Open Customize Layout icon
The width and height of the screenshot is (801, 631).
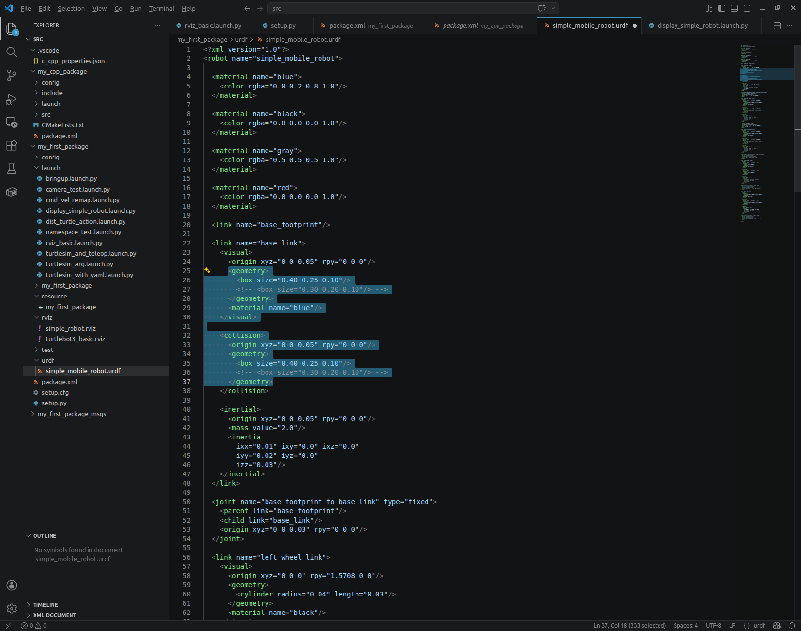pyautogui.click(x=709, y=8)
